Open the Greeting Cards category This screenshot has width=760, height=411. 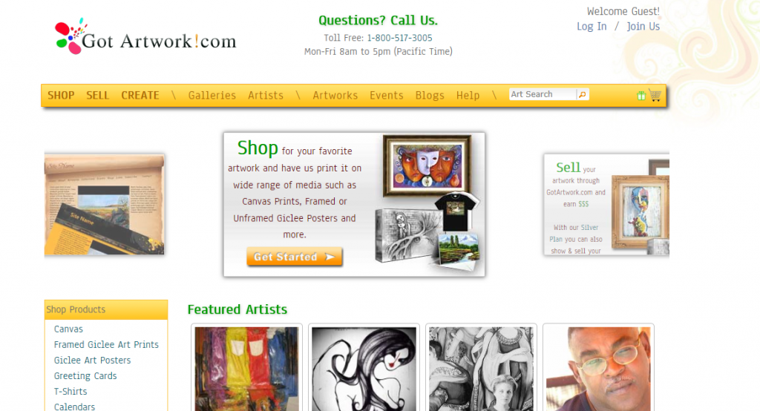[85, 375]
